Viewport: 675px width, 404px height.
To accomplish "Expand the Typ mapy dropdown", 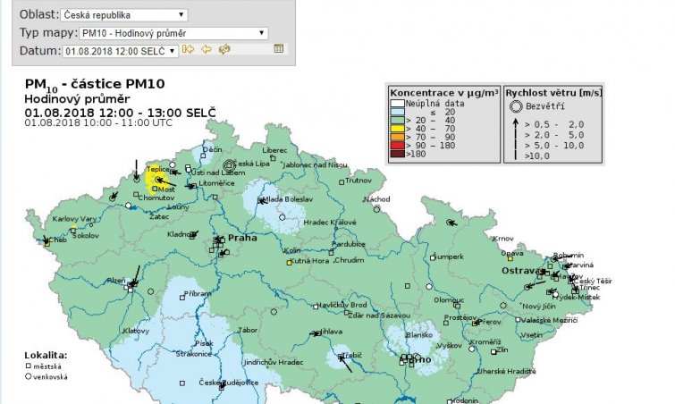I will [173, 33].
